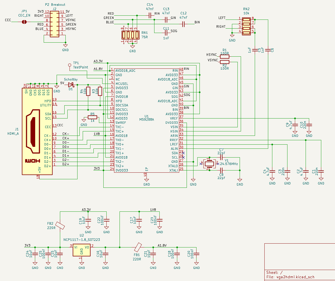Click the P2 Breakout title label
Screen dimensions: 335x281
tap(55, 5)
